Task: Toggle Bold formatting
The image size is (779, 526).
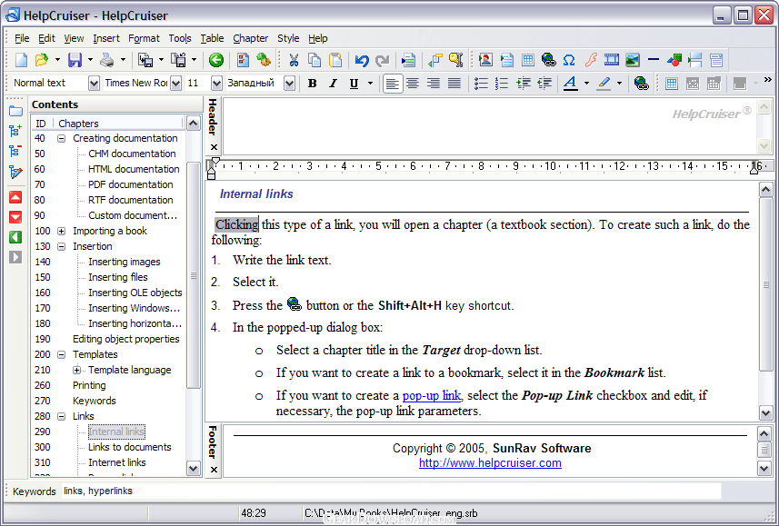Action: pyautogui.click(x=312, y=84)
